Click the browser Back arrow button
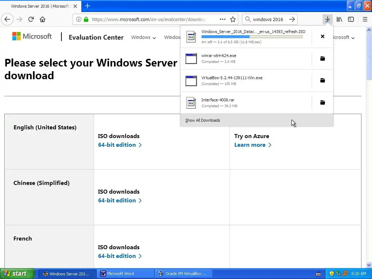Viewport: 372px width, 279px height. tap(7, 19)
